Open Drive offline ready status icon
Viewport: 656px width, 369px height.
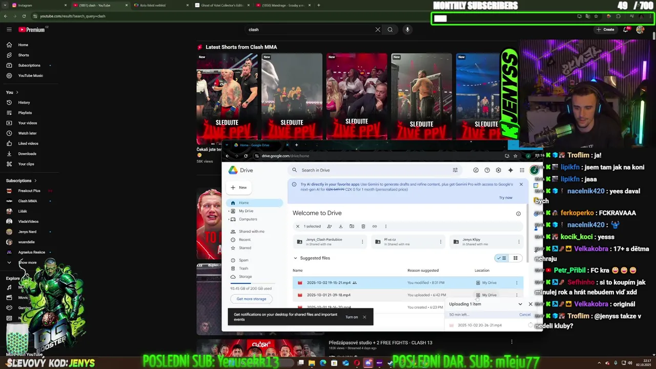pyautogui.click(x=476, y=170)
